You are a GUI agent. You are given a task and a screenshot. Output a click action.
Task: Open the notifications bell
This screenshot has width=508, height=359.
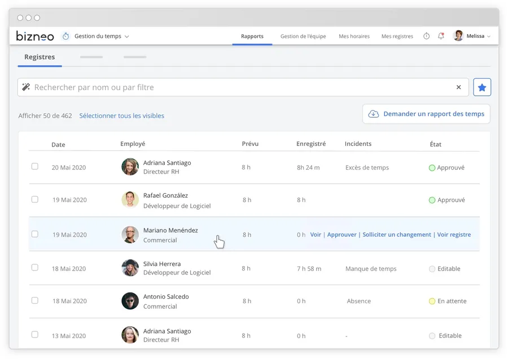441,36
